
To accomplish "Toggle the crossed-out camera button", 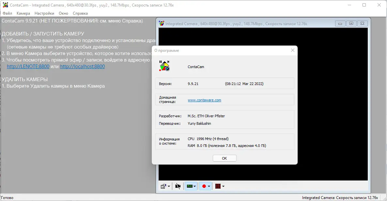I will pos(178,186).
